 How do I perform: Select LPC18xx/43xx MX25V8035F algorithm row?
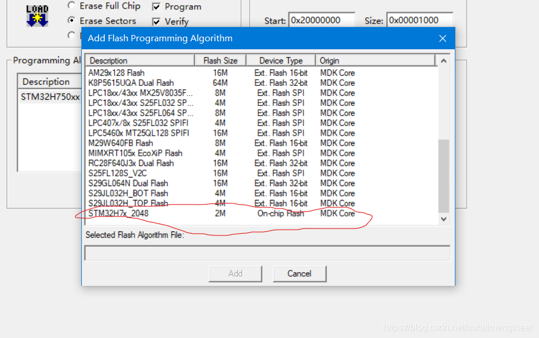[x=262, y=93]
